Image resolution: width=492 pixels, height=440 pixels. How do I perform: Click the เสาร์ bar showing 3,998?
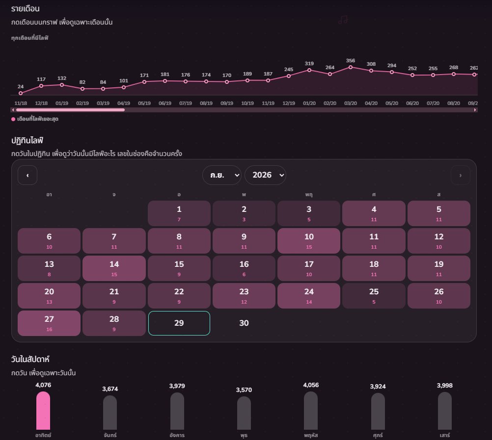445,411
